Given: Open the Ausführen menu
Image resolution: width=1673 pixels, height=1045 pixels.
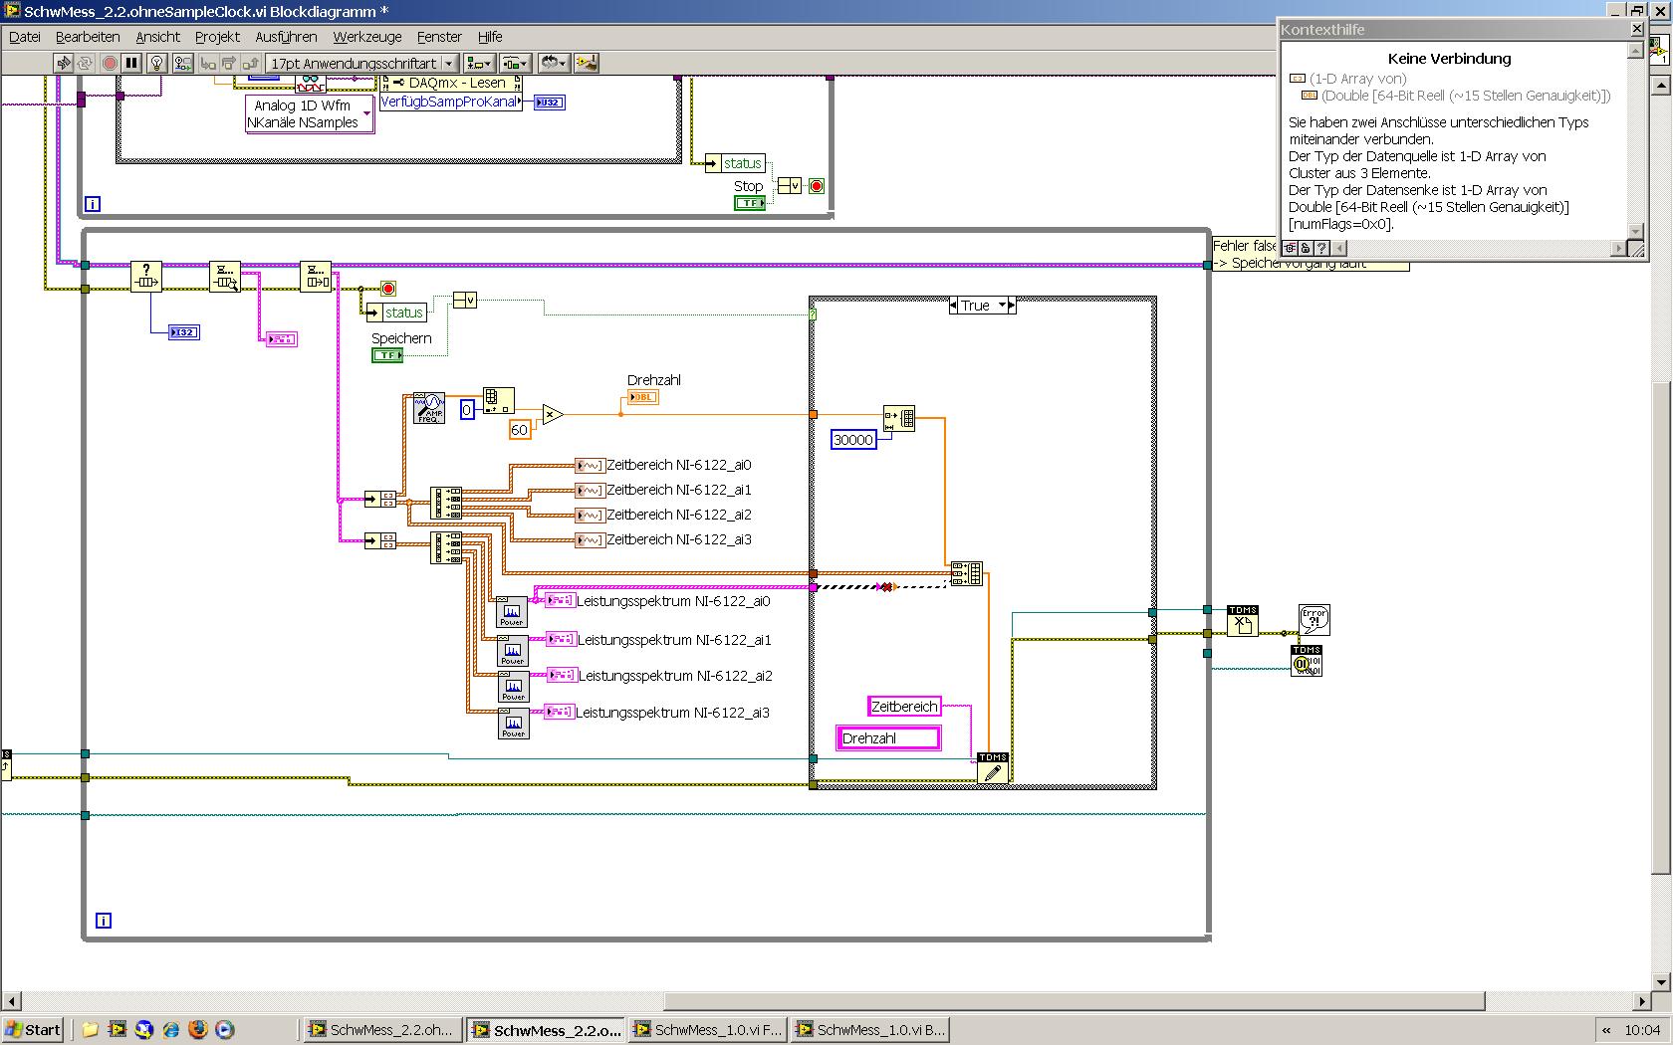Looking at the screenshot, I should pyautogui.click(x=286, y=37).
